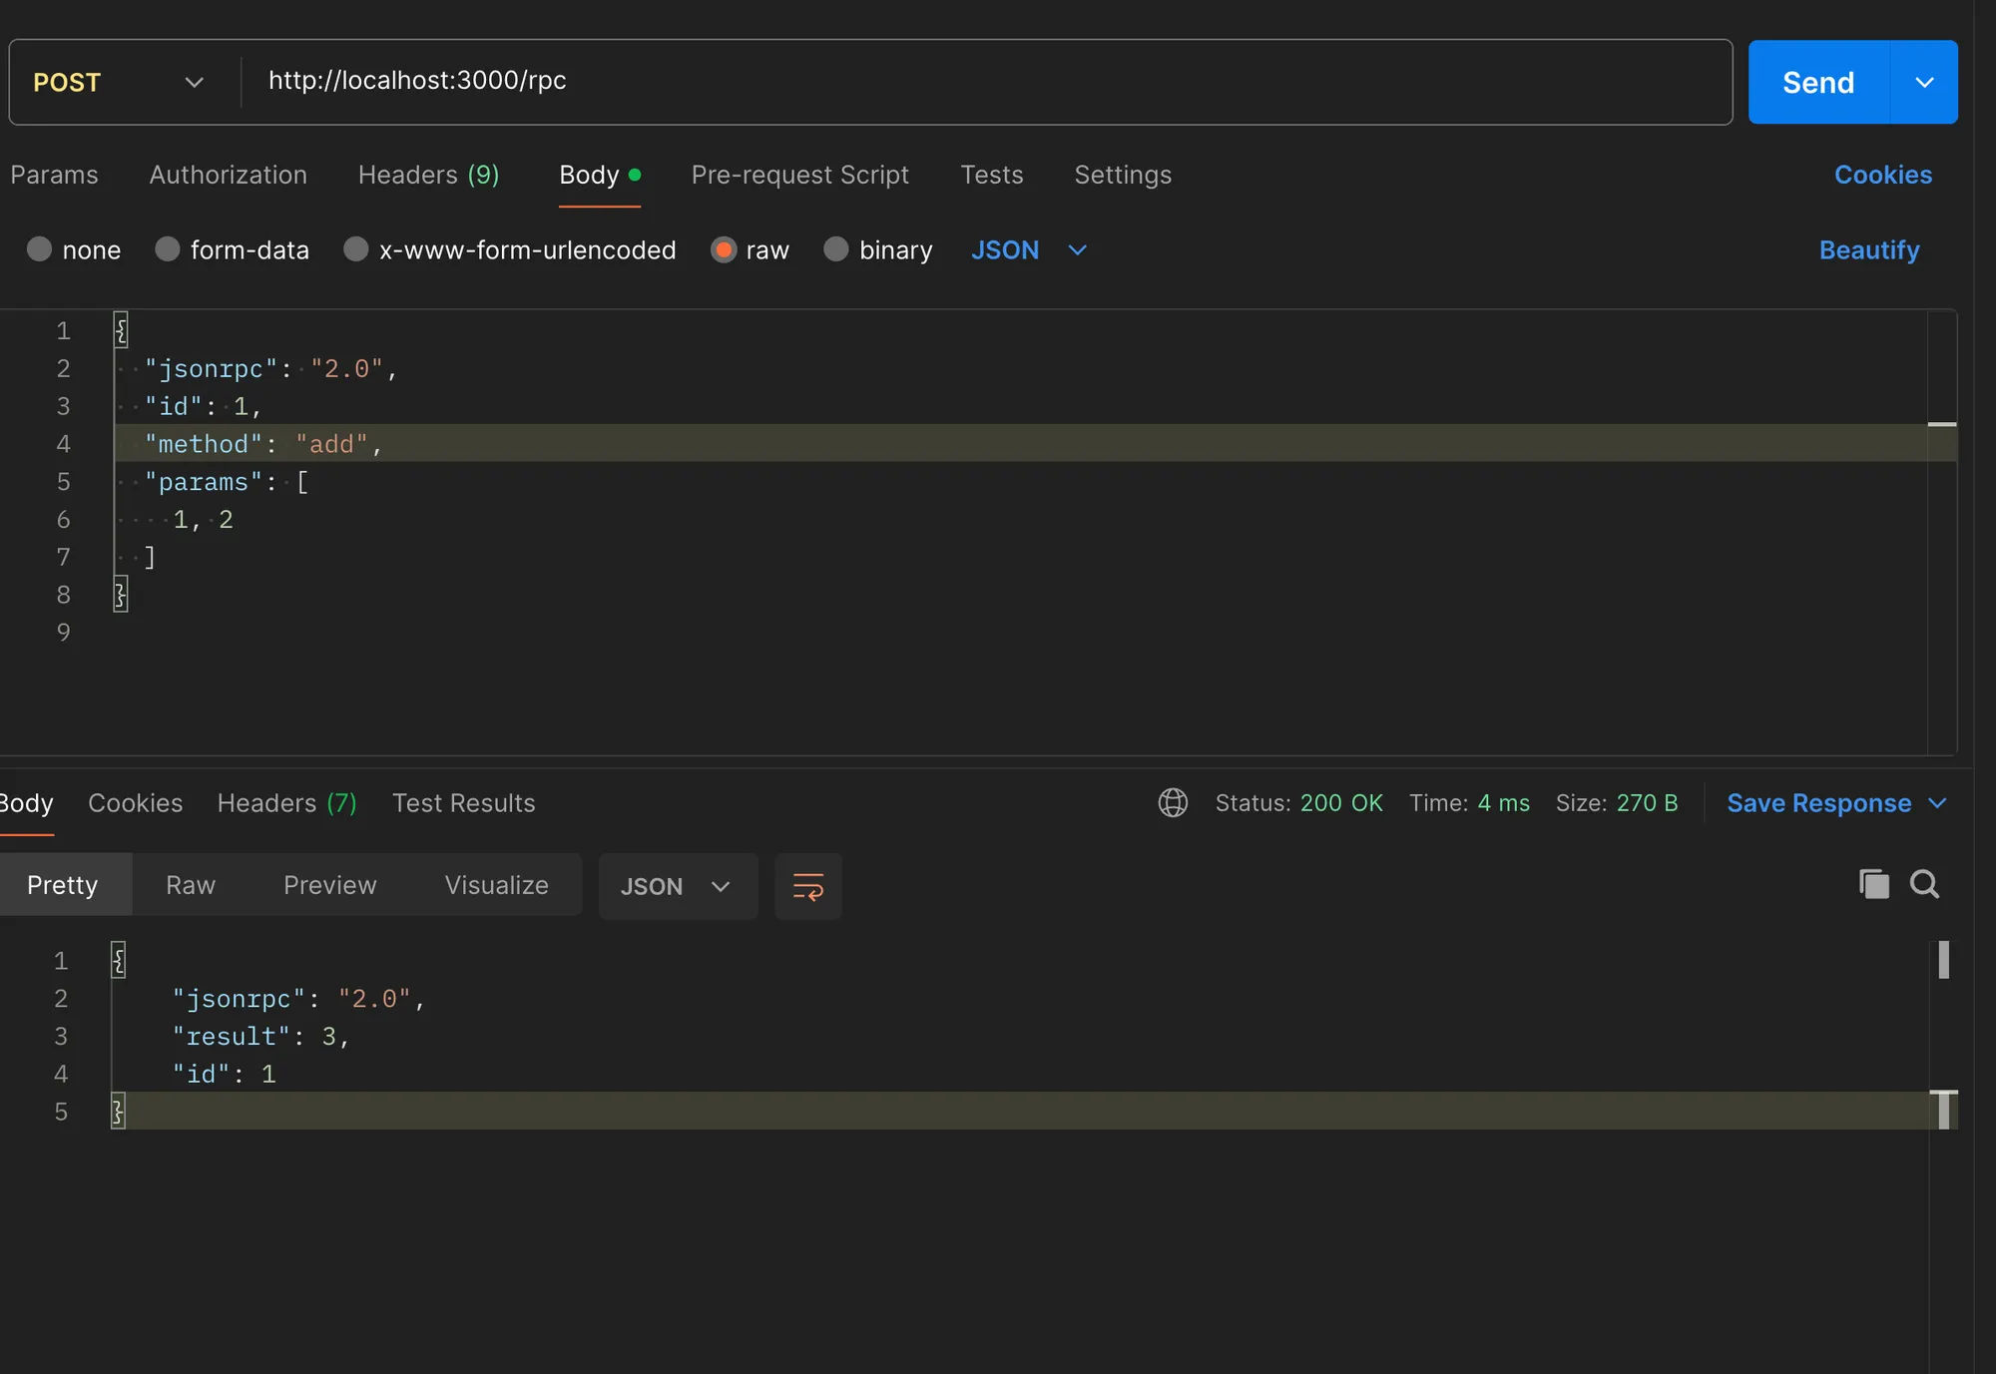
Task: Expand the Send button arrow options
Action: (x=1924, y=82)
